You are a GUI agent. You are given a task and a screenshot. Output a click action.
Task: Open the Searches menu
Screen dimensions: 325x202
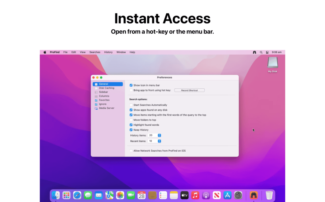(x=95, y=52)
